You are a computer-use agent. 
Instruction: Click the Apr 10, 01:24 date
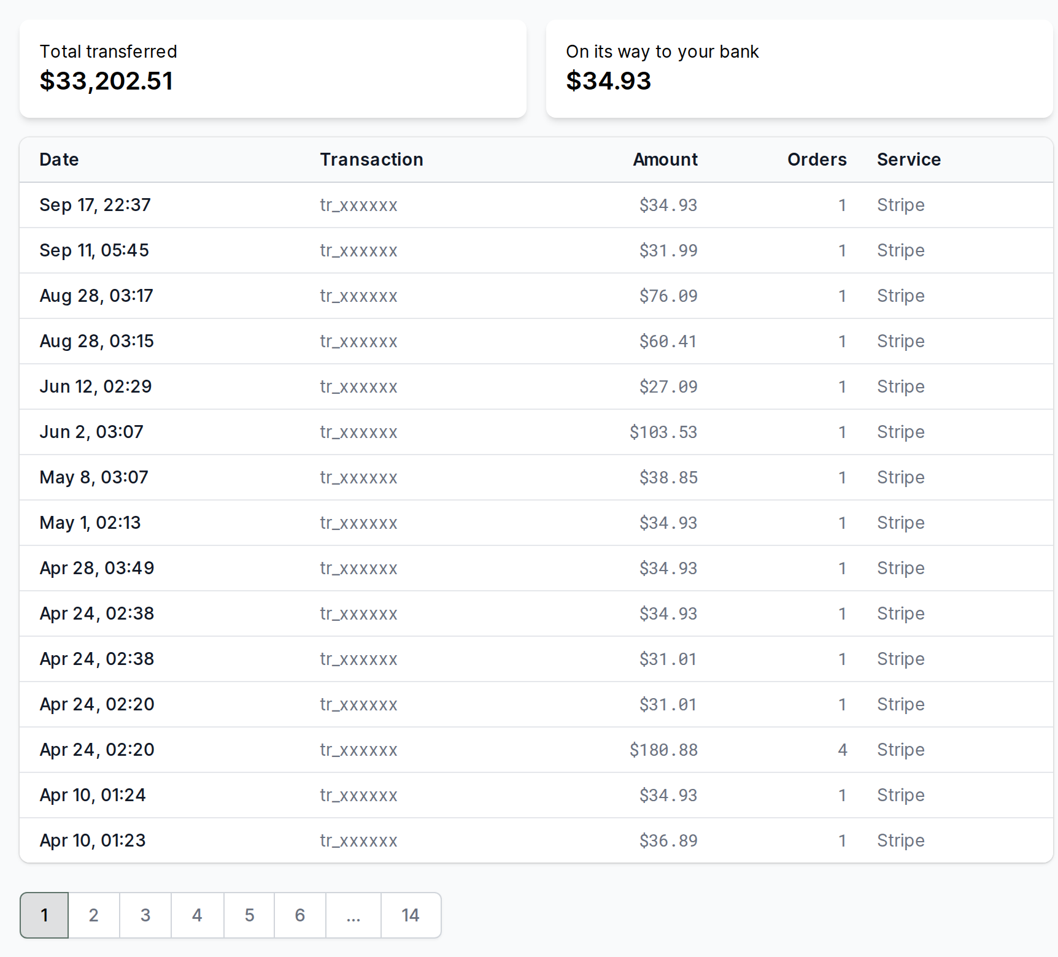pyautogui.click(x=93, y=795)
